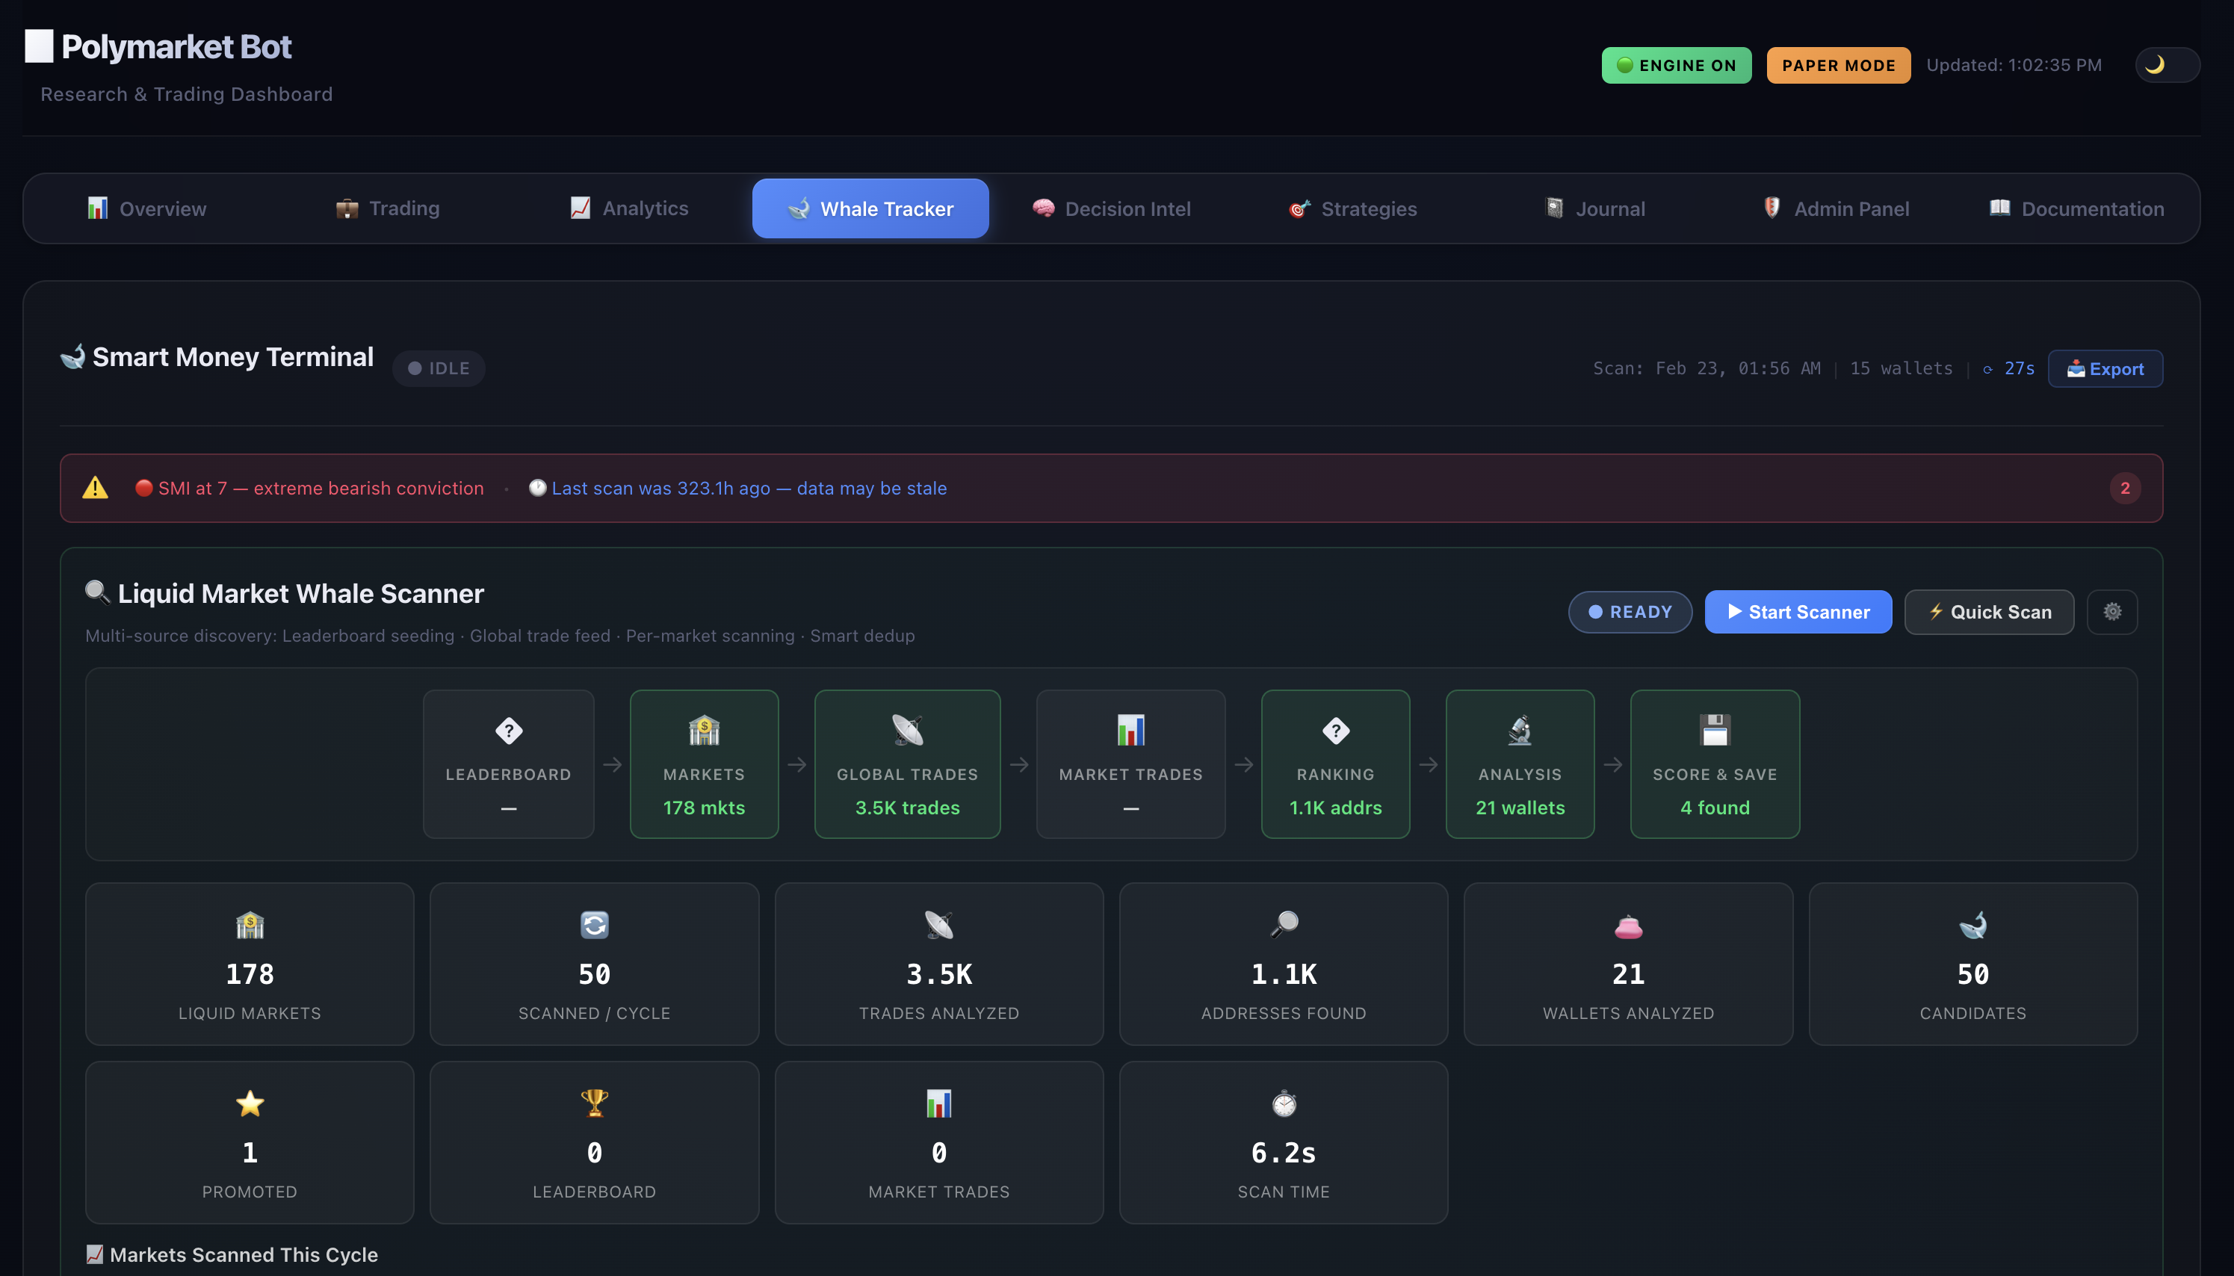The height and width of the screenshot is (1276, 2234).
Task: Click the magnifier icon in Addresses Found card
Action: 1284,925
